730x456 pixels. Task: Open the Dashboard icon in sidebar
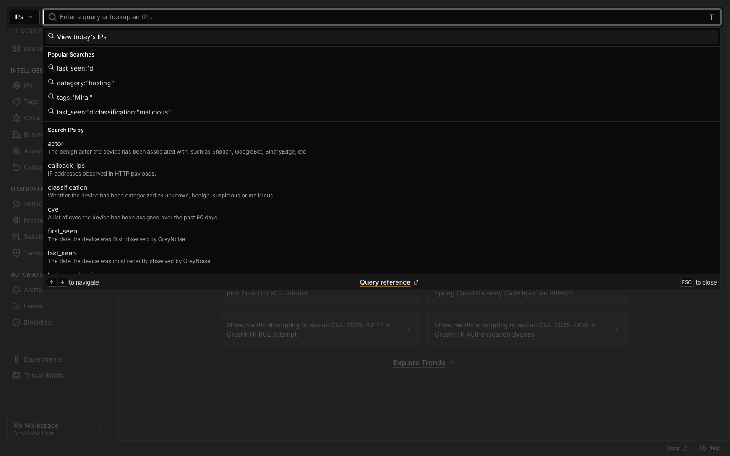click(x=16, y=49)
